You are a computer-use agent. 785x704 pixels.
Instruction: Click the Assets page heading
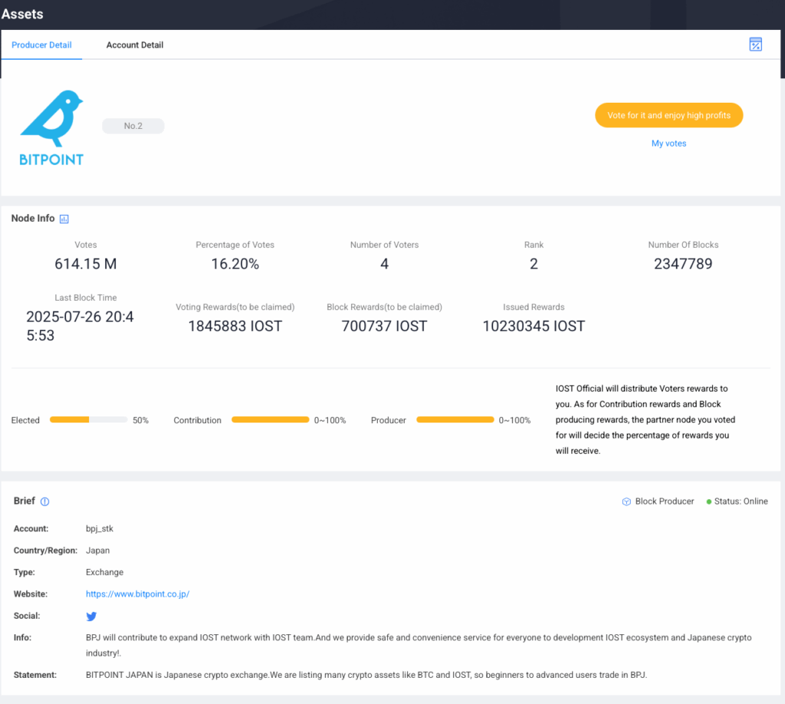tap(22, 14)
